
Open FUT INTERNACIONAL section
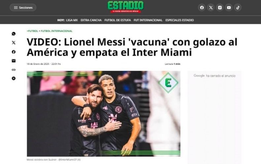click(x=148, y=20)
